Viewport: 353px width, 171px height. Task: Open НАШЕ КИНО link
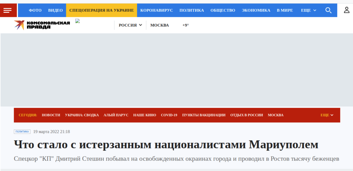pyautogui.click(x=144, y=115)
